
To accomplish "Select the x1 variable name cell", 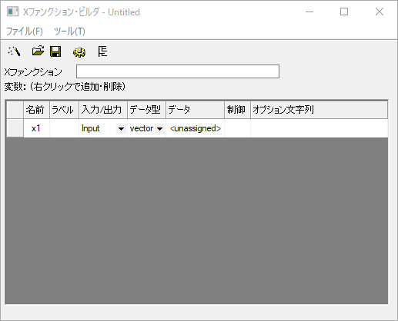I will pyautogui.click(x=36, y=128).
